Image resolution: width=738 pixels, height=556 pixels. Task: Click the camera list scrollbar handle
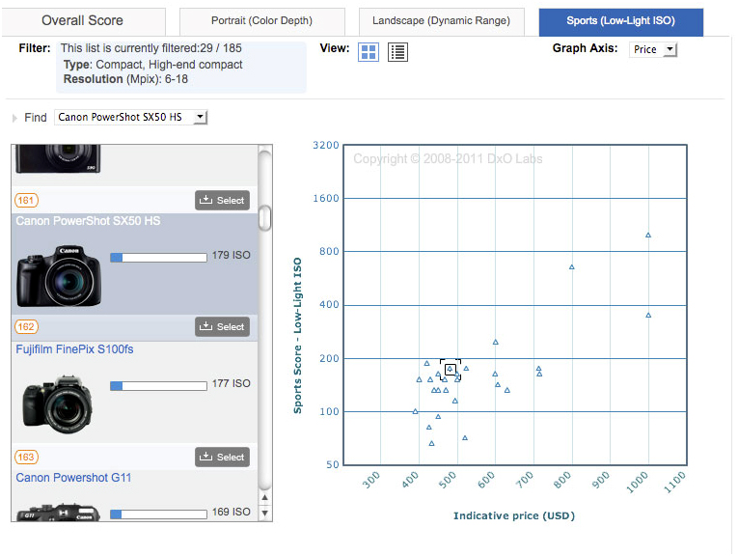[x=265, y=218]
